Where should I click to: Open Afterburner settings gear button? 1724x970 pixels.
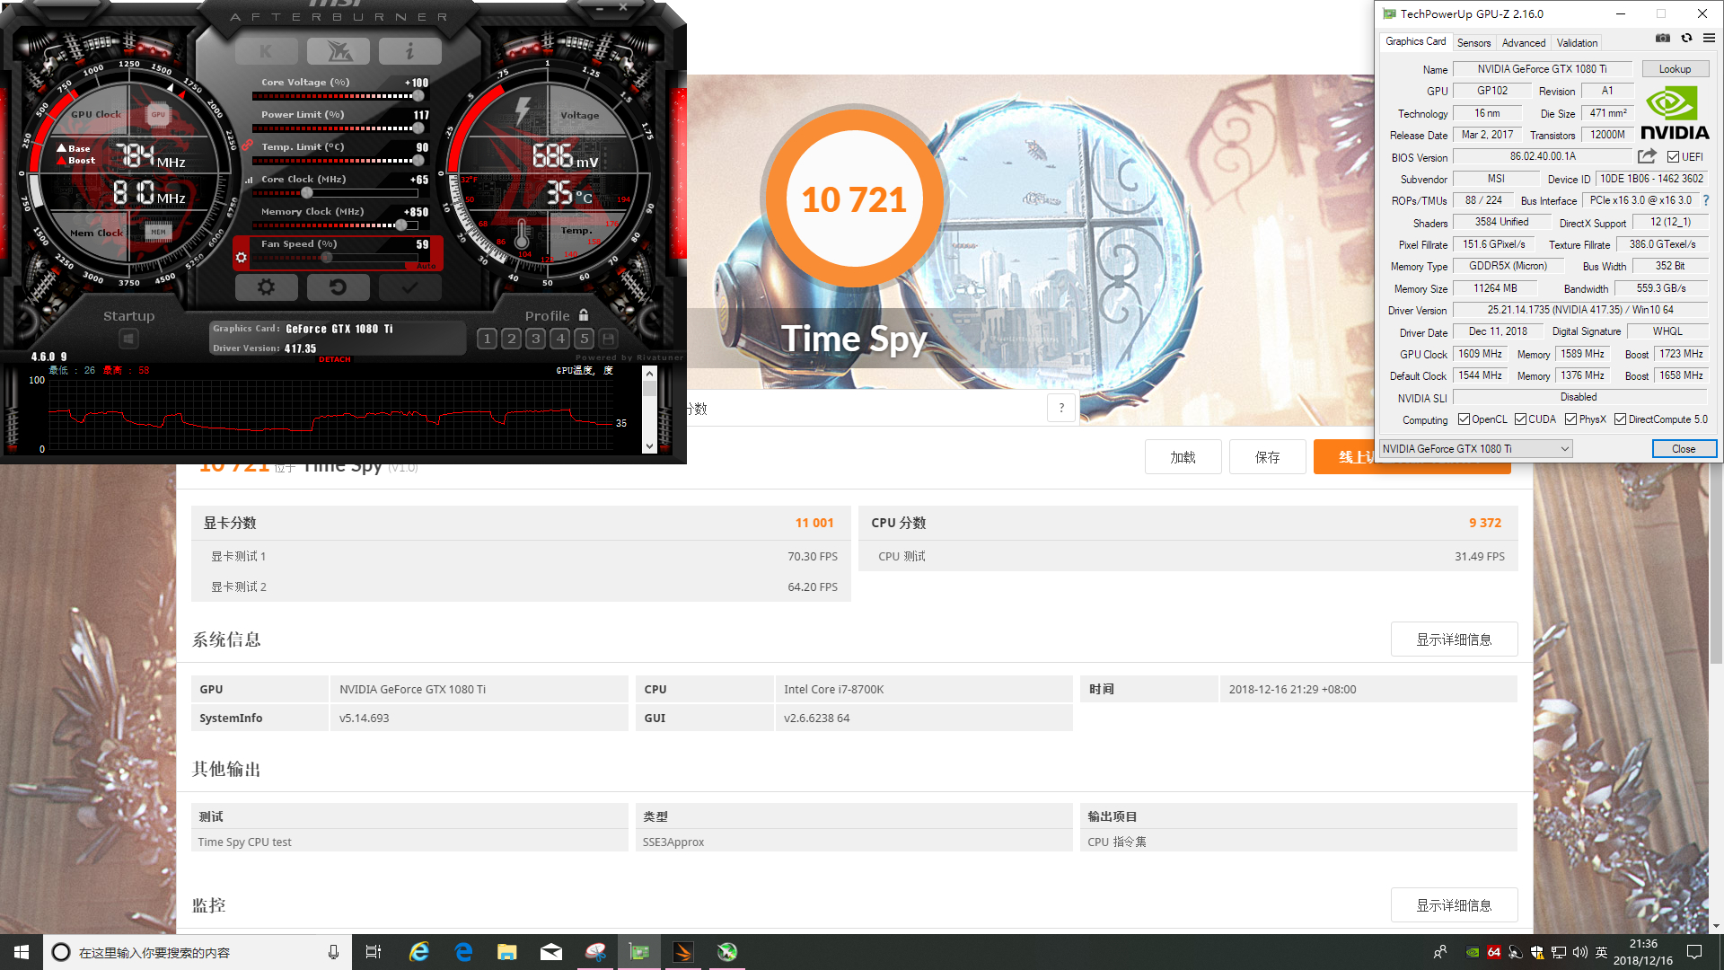(x=266, y=287)
